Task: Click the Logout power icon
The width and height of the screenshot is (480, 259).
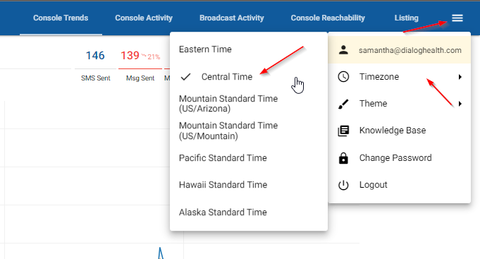Action: click(x=343, y=185)
